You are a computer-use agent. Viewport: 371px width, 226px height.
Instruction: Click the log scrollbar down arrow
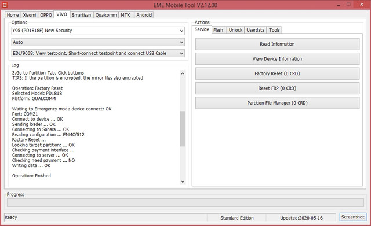tap(183, 181)
